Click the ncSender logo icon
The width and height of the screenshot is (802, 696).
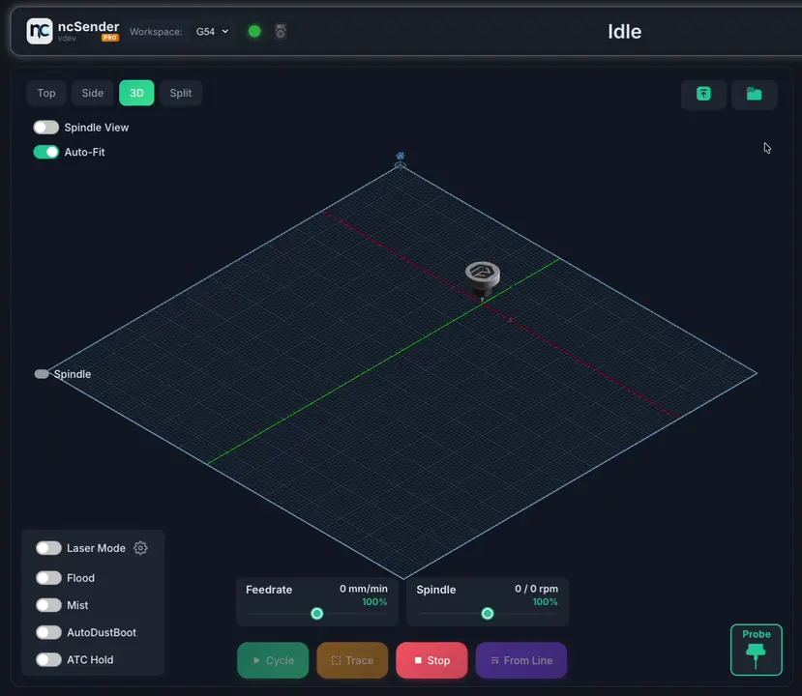click(40, 31)
